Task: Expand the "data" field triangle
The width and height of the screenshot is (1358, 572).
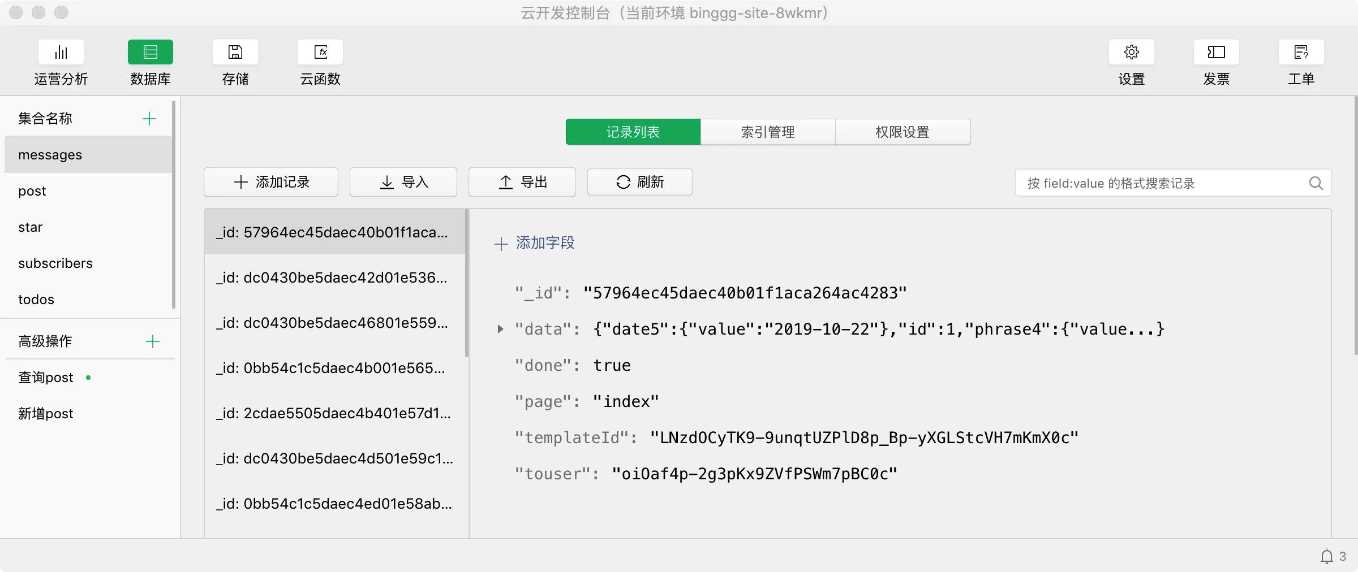Action: pyautogui.click(x=500, y=329)
